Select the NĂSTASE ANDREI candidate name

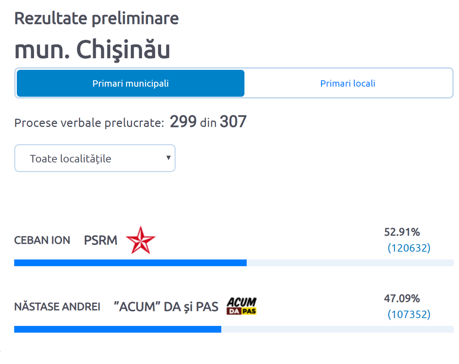point(57,307)
